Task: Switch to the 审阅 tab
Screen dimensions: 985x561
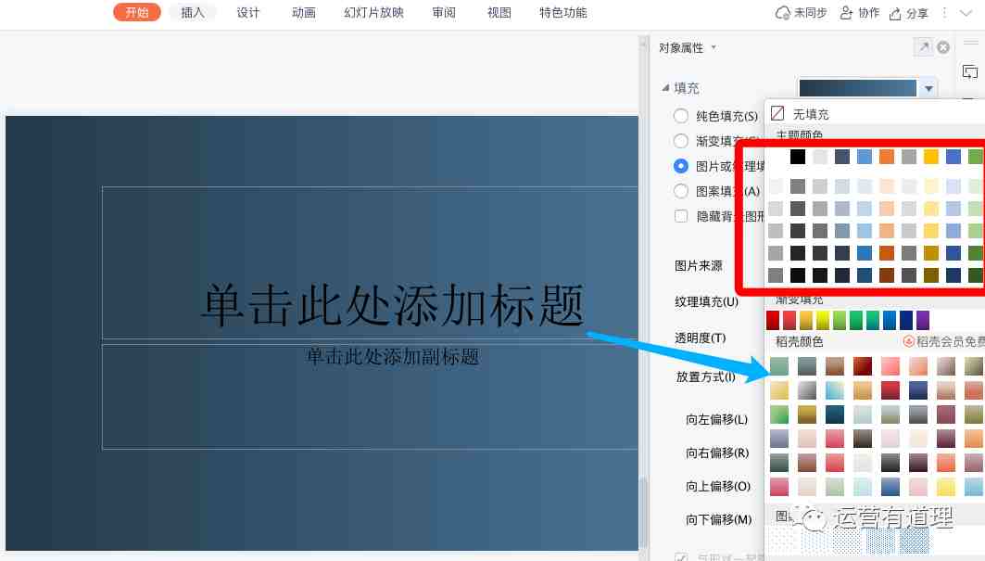Action: (x=444, y=13)
